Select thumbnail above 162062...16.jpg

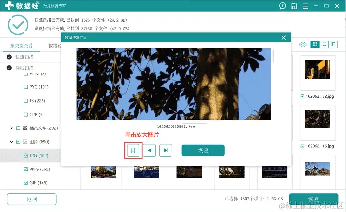click(317, 119)
